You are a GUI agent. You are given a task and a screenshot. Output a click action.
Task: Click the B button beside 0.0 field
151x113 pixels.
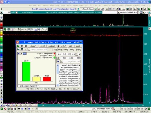coord(58,58)
